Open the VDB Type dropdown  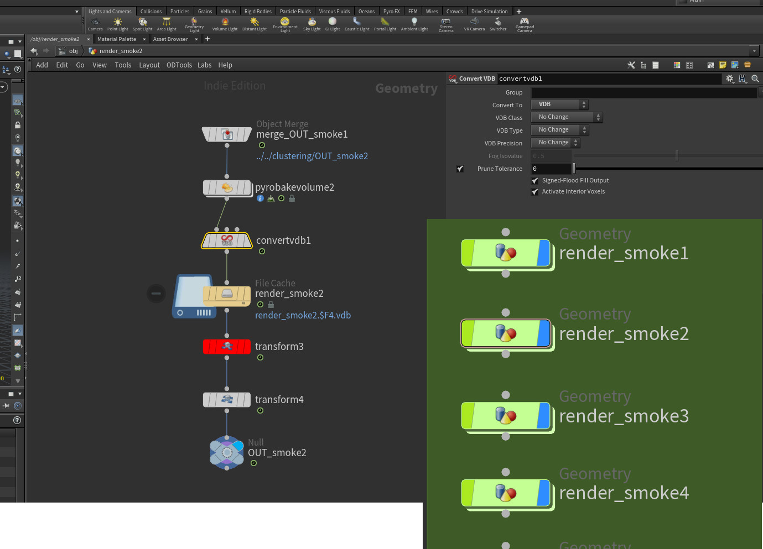(559, 130)
